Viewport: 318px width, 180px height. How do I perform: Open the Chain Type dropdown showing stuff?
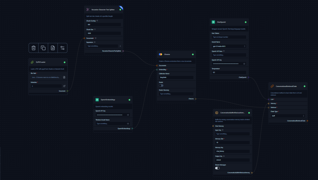(288, 115)
